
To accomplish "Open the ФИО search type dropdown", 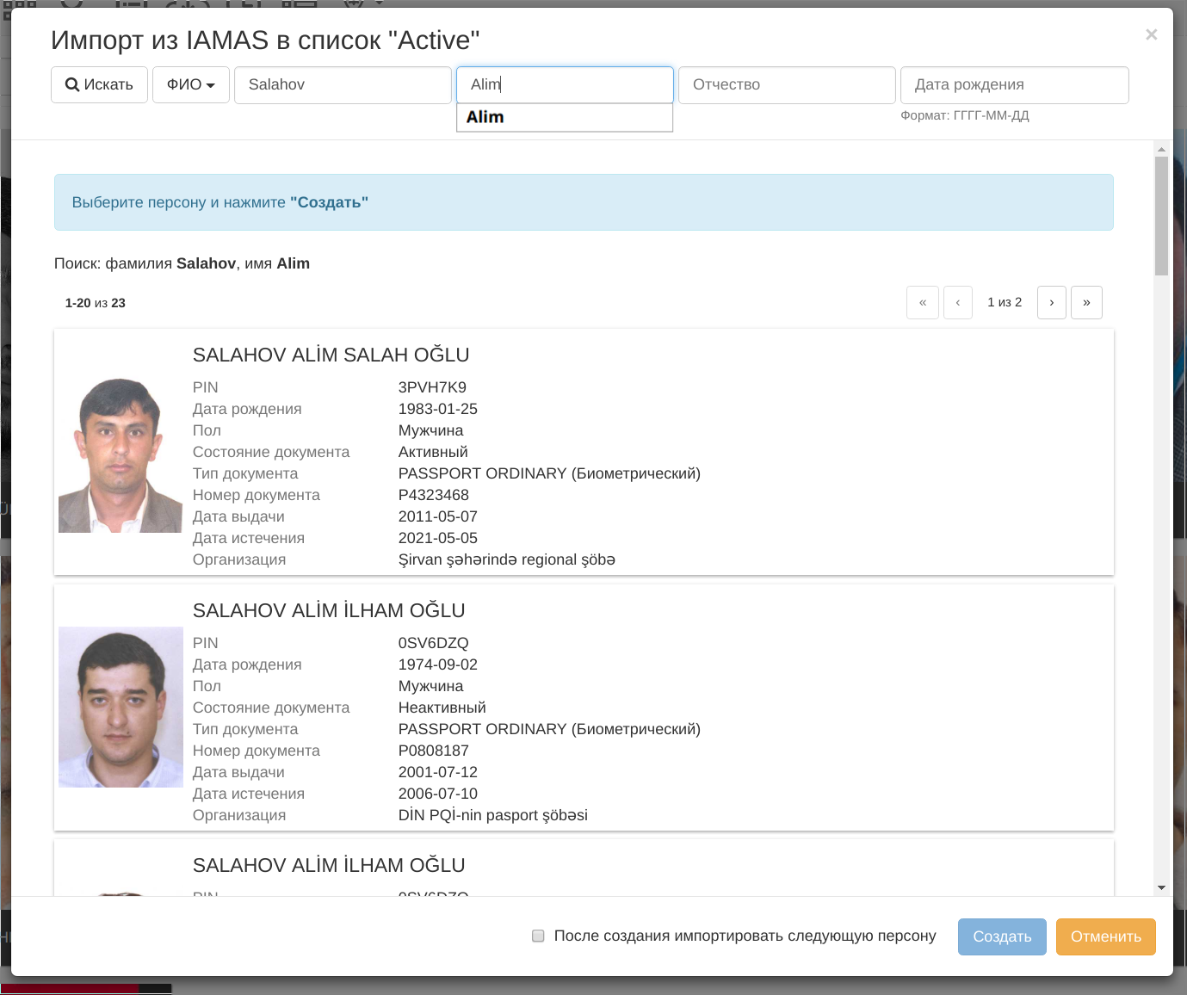I will (x=191, y=84).
